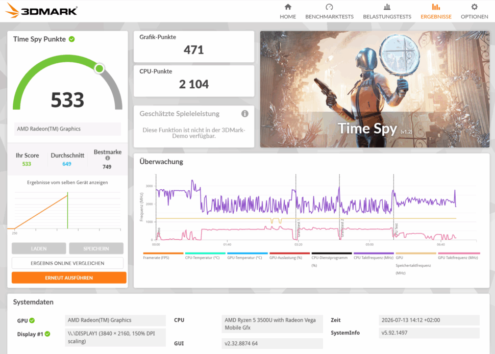This screenshot has width=495, height=354.
Task: Toggle GPU-Temperatur legend swatch
Action: click(247, 253)
